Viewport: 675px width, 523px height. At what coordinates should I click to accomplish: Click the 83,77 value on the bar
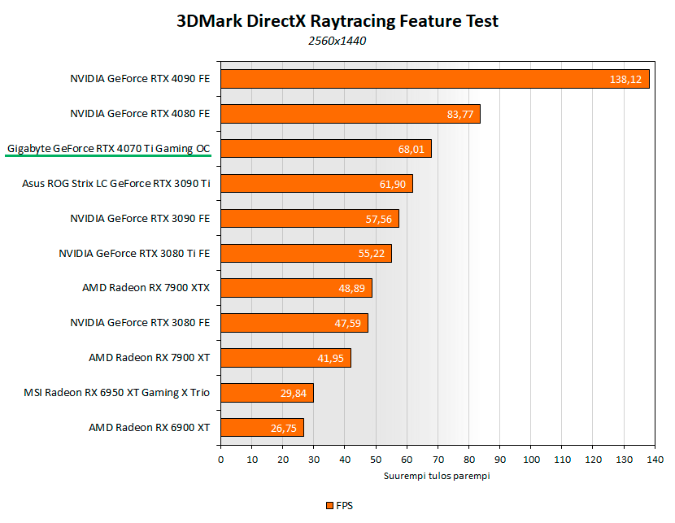click(460, 115)
